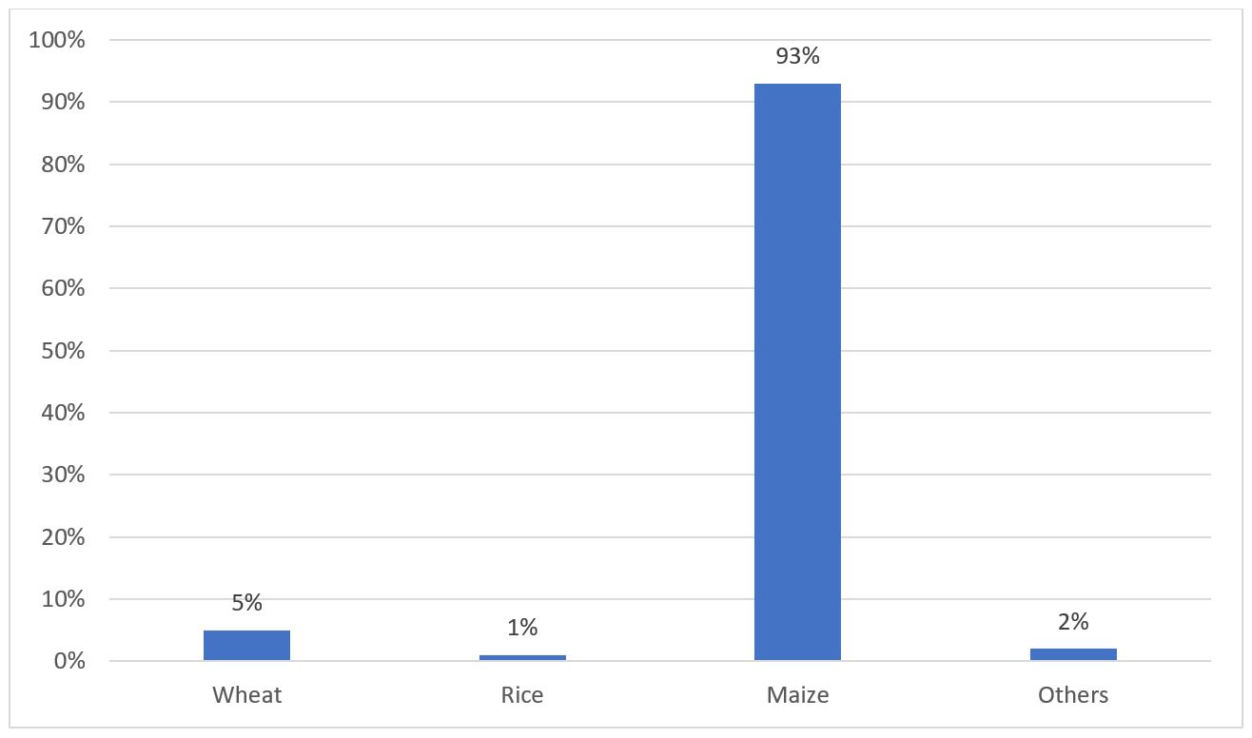
Task: Select the Others bar
Action: tap(1073, 654)
